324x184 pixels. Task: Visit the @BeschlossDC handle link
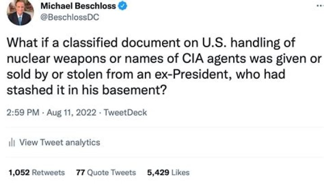[70, 17]
